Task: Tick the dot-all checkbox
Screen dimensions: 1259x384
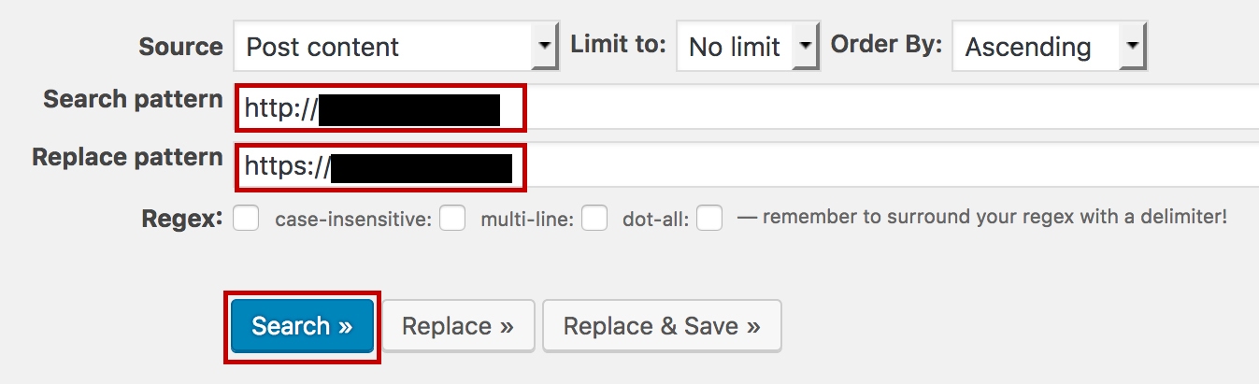Action: pos(709,219)
